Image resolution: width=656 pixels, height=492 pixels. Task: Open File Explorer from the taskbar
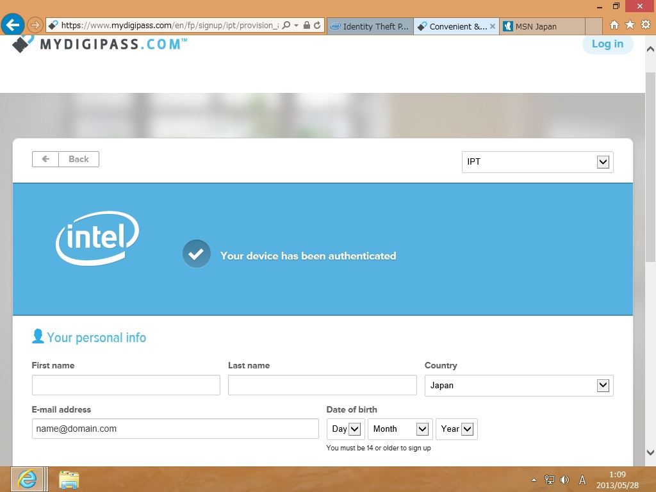(x=69, y=479)
